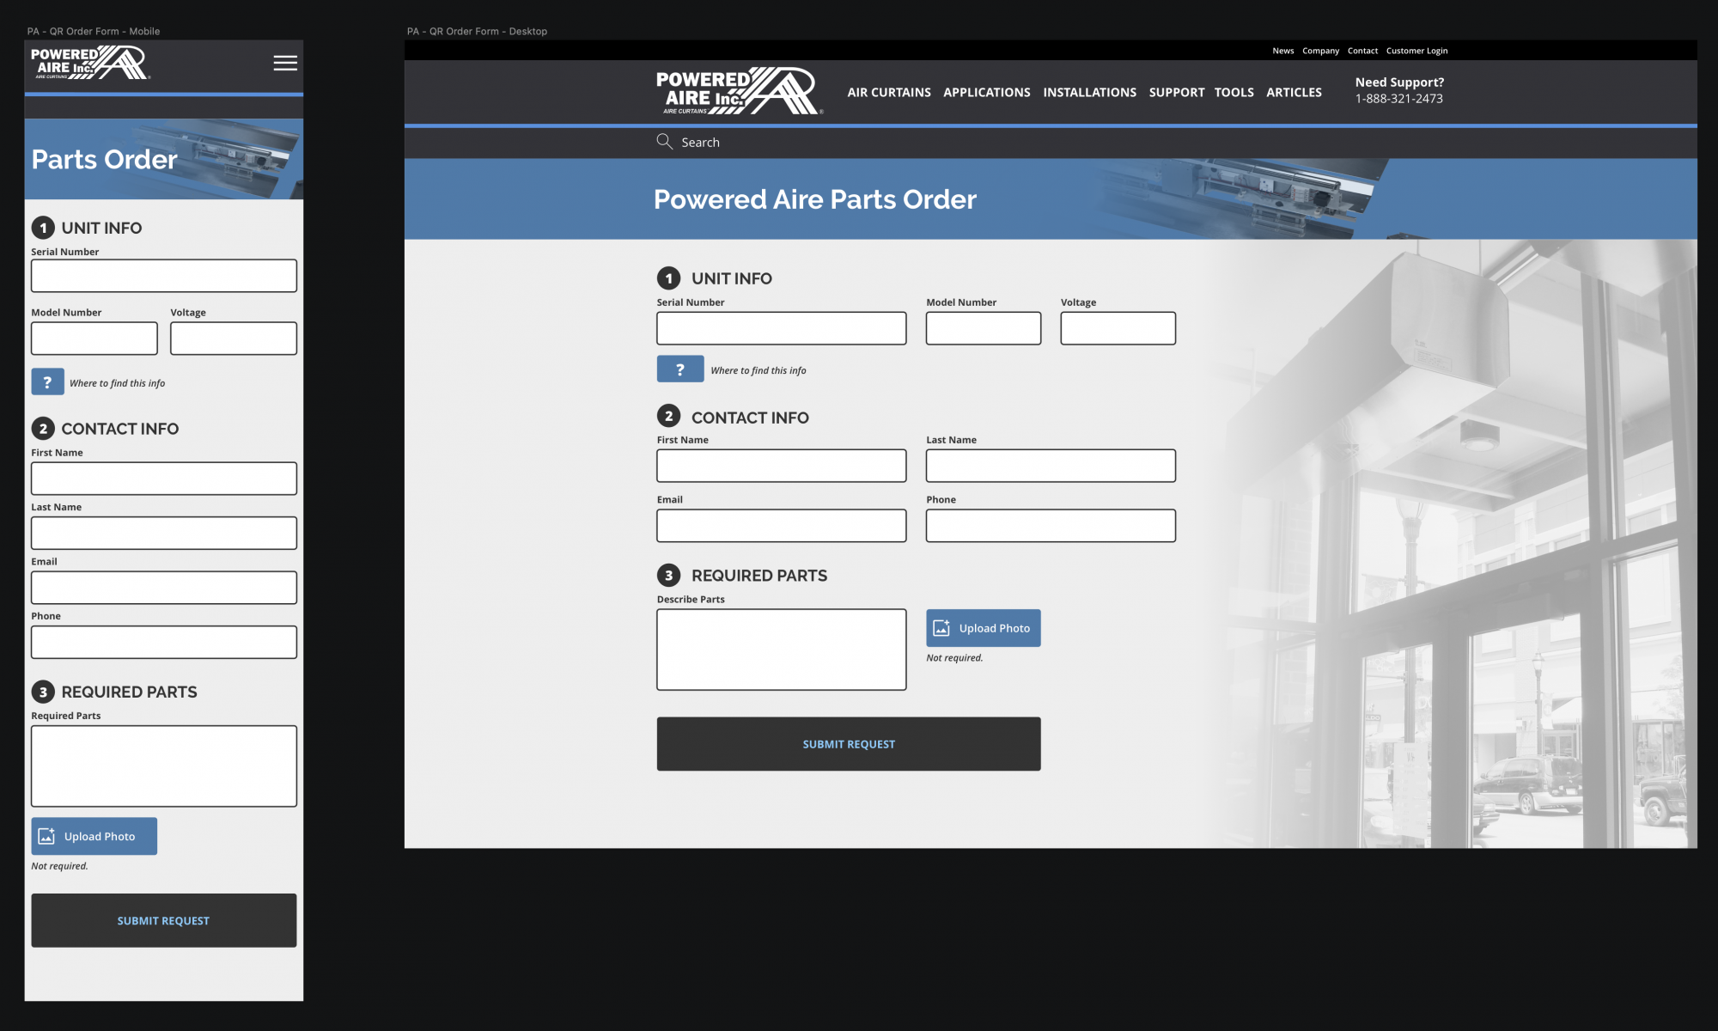Click the support phone number 1-888-321-2473
Screen dimensions: 1718x1031
[x=1399, y=99]
